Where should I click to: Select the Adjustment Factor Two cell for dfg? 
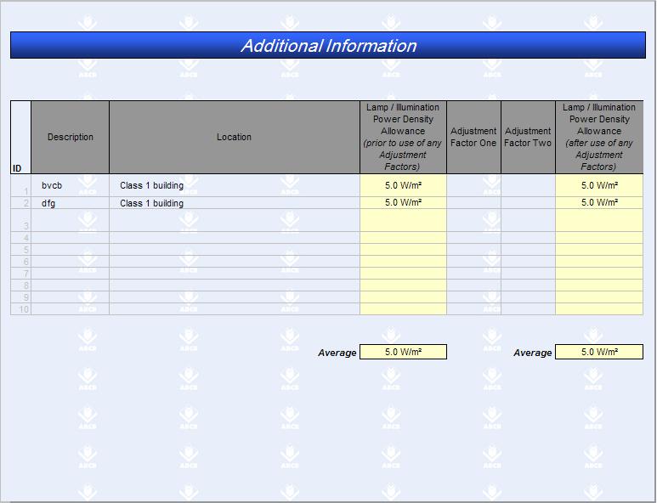pos(528,203)
